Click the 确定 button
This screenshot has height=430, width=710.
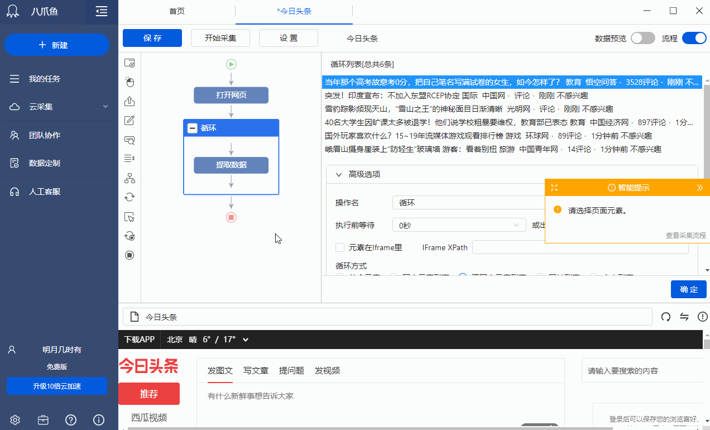pyautogui.click(x=689, y=289)
